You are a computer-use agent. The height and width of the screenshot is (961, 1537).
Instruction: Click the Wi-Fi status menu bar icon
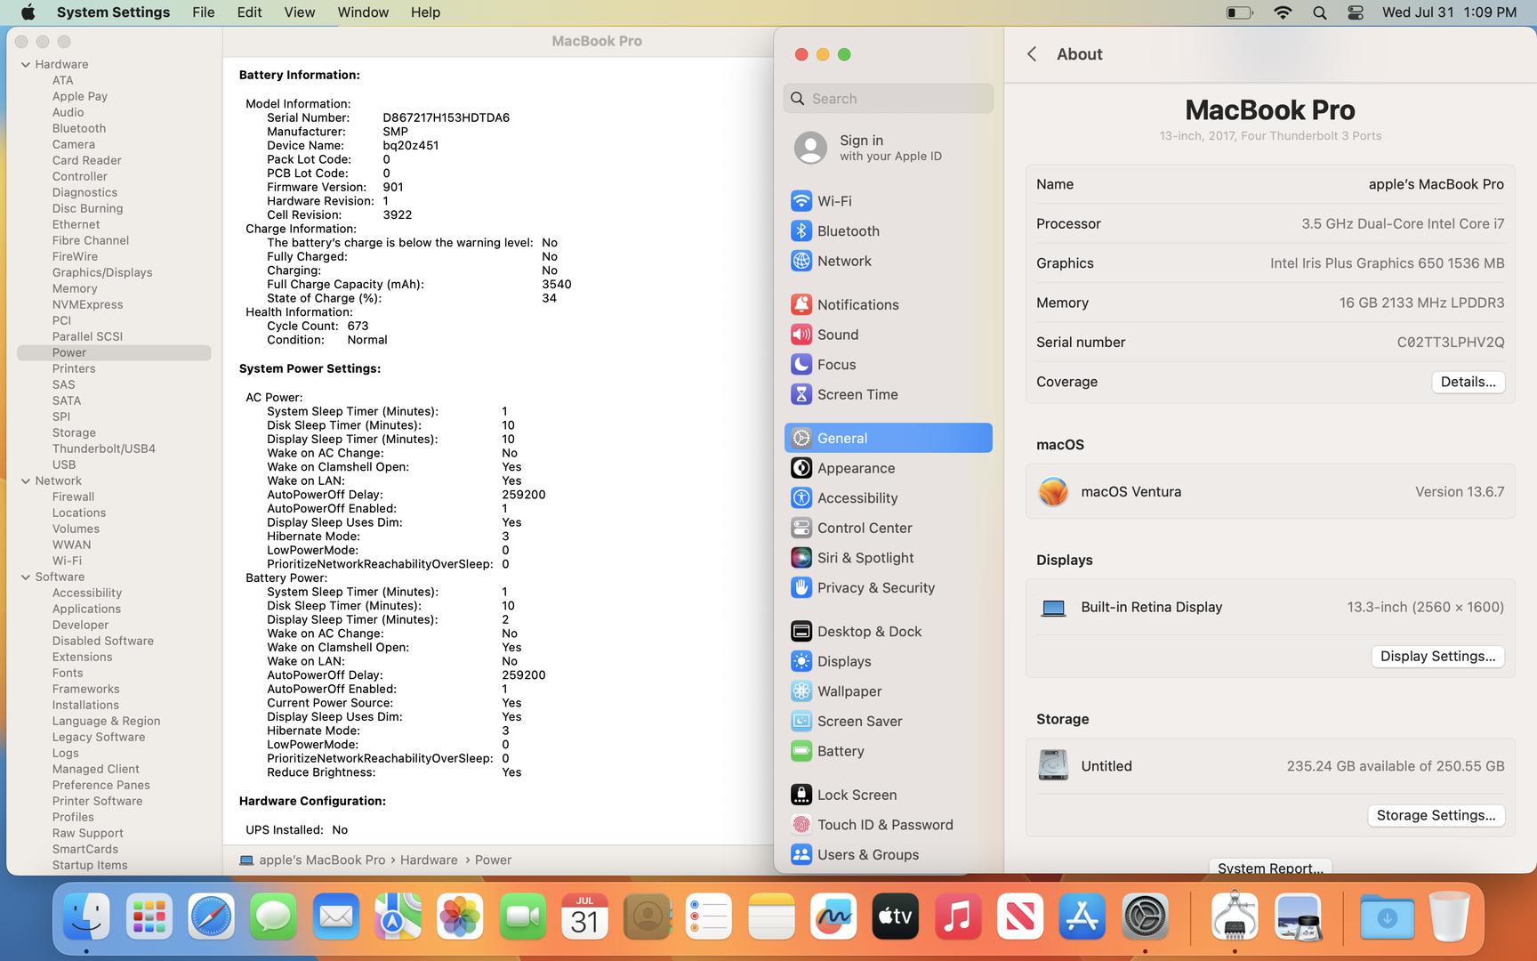[1283, 12]
